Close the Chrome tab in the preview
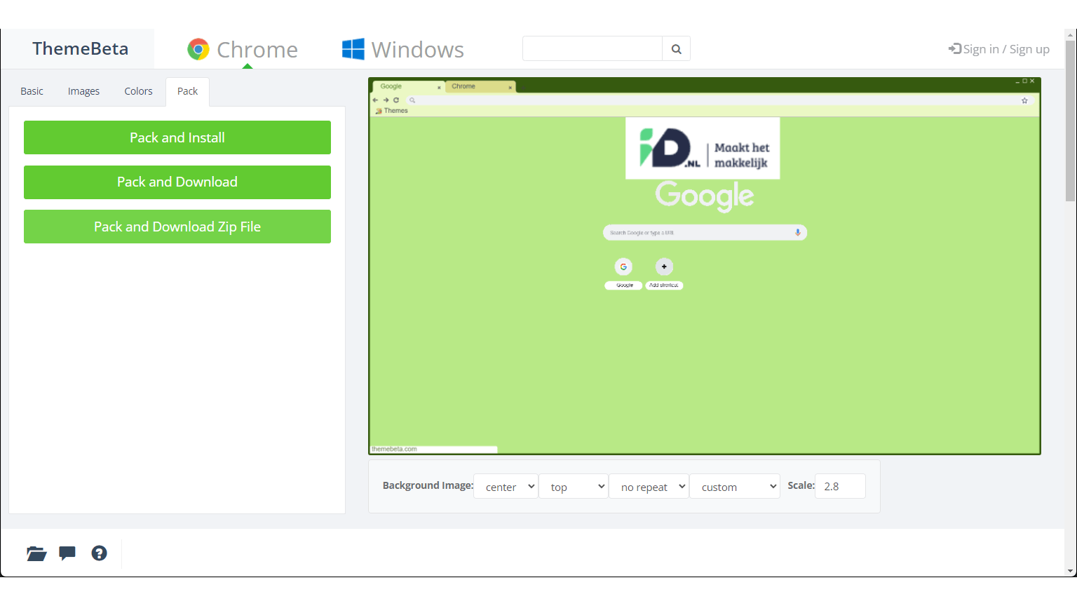The width and height of the screenshot is (1077, 606). pos(510,88)
